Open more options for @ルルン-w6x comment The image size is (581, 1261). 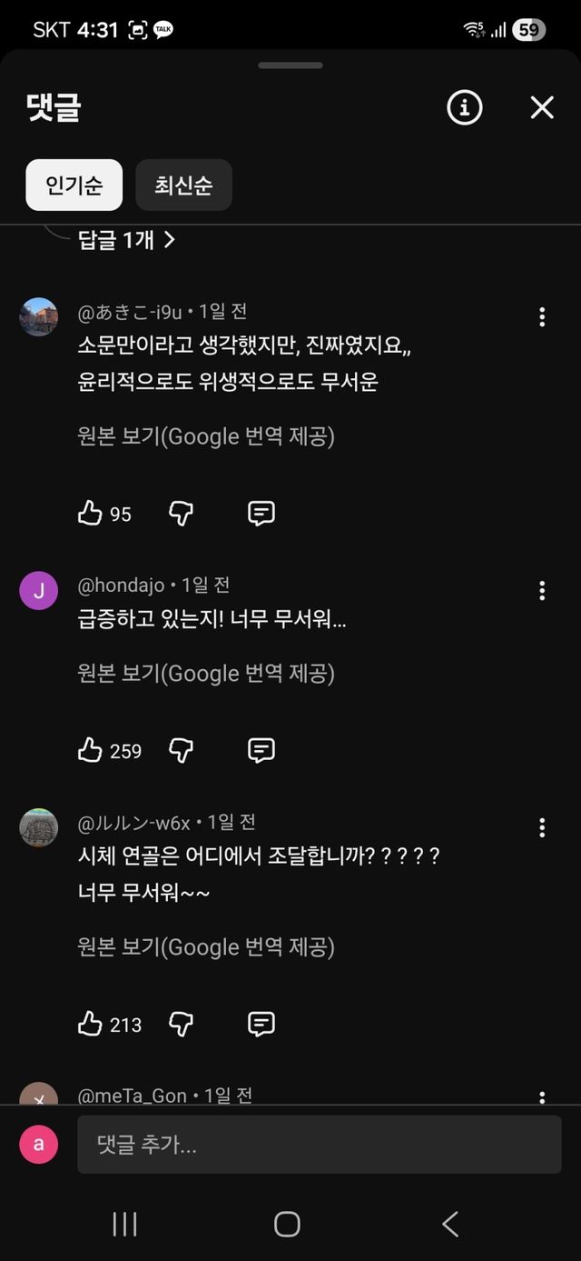542,827
